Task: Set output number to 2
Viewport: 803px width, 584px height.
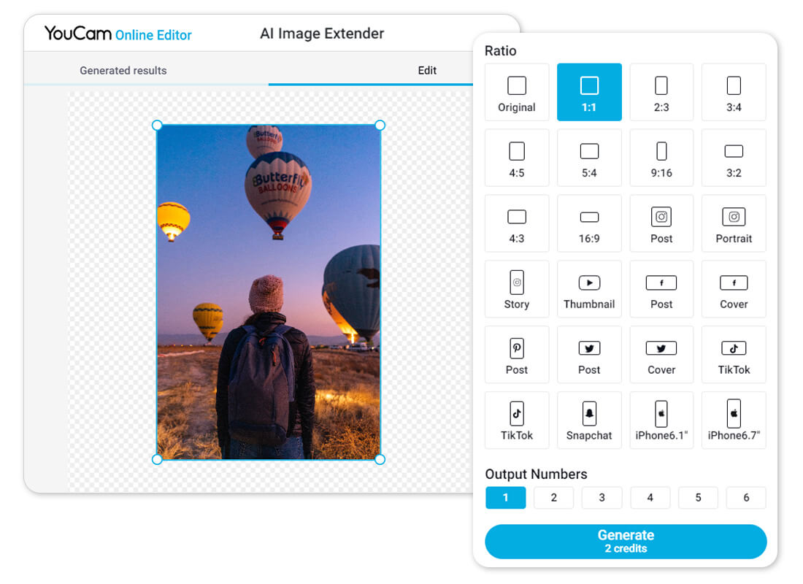Action: [x=553, y=497]
